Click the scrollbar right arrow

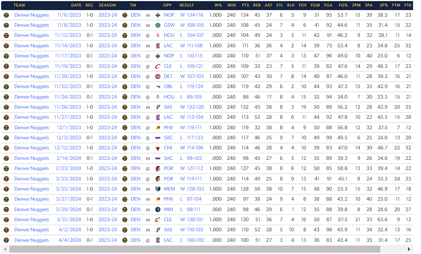tap(409, 249)
